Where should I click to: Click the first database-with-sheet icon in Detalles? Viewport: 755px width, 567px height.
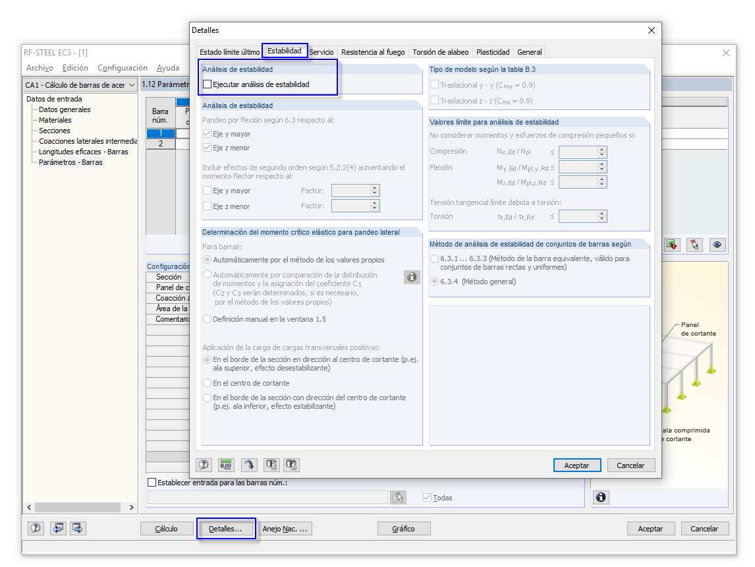point(271,465)
